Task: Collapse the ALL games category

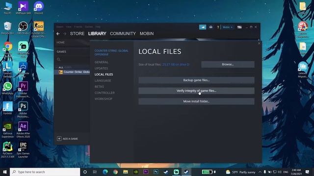Action: [57, 67]
